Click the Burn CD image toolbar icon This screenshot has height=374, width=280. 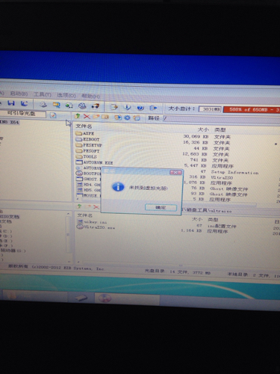(x=96, y=106)
